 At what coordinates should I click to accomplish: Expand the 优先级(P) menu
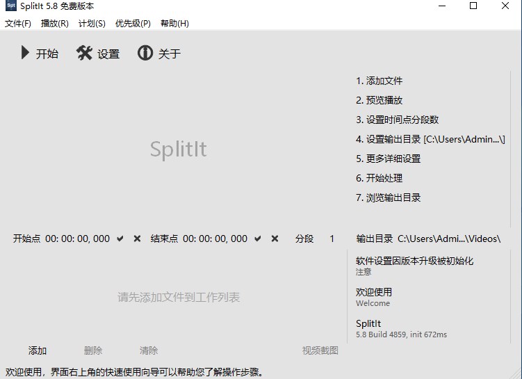[x=133, y=23]
